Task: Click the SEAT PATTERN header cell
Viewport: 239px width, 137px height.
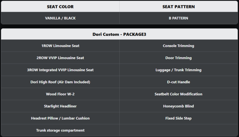Action: pyautogui.click(x=178, y=6)
